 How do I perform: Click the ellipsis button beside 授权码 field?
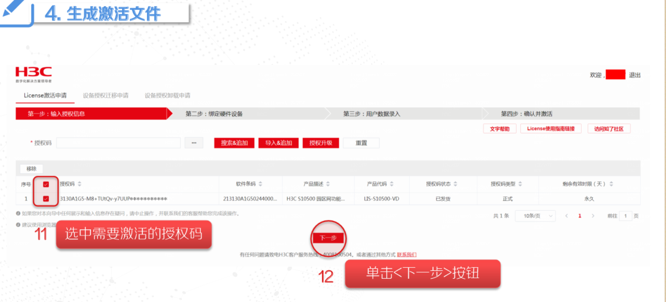tap(194, 143)
